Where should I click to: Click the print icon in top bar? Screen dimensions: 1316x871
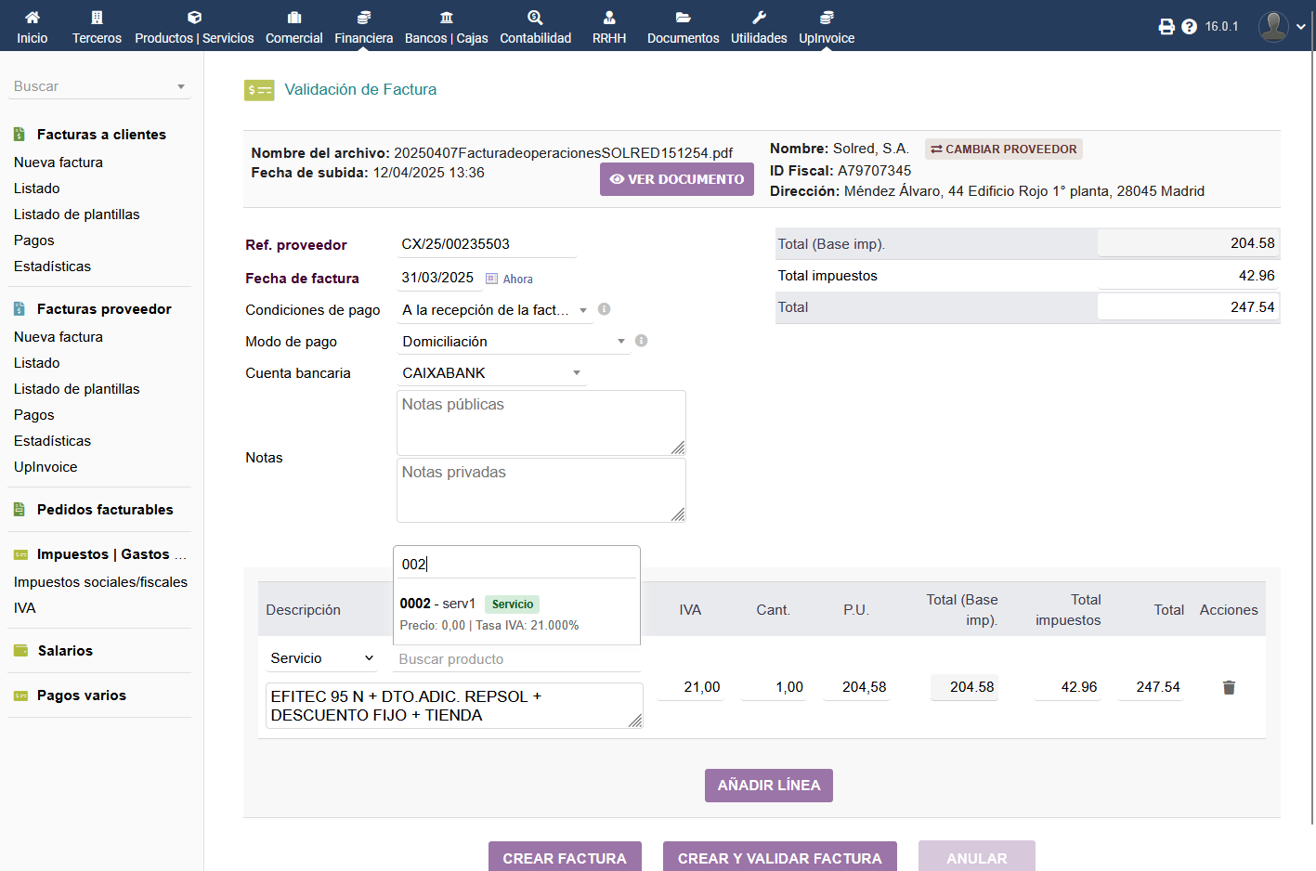(1166, 27)
